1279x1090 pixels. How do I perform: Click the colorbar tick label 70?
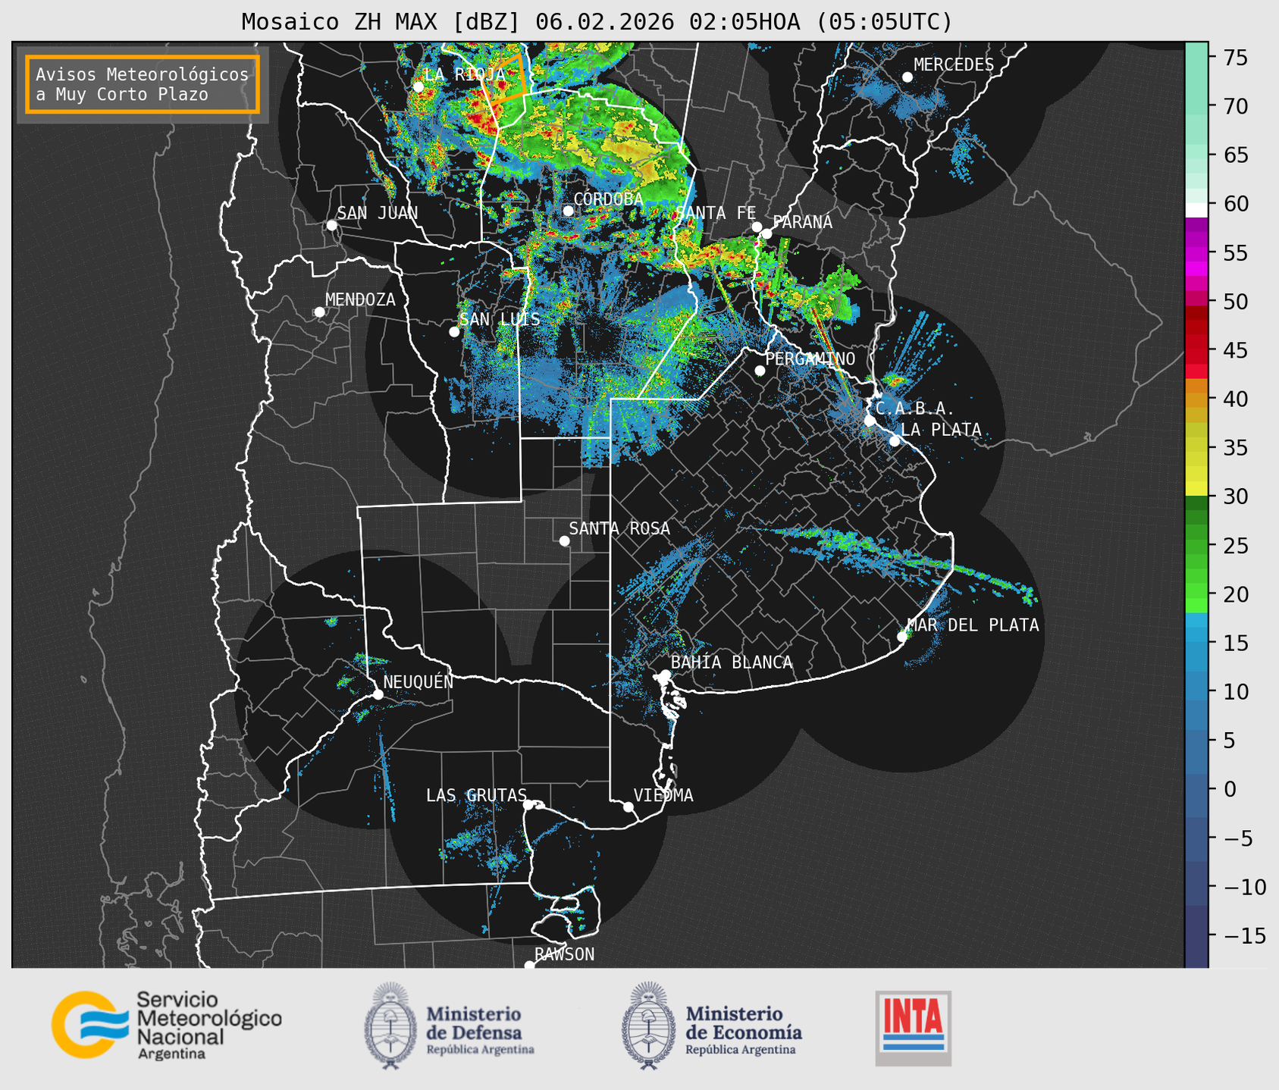click(1235, 106)
